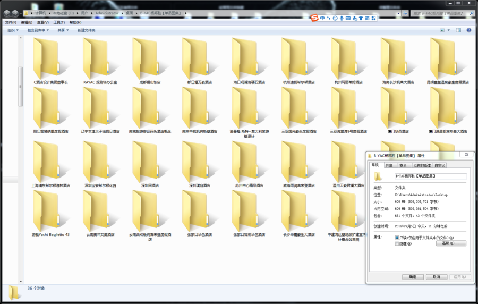Open Sogou toolbox grid icon

(x=374, y=18)
